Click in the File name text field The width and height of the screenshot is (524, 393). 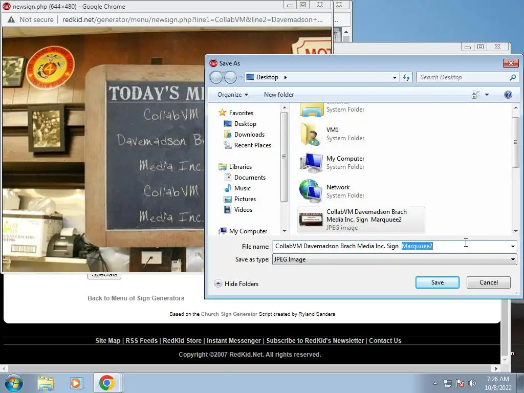tap(390, 246)
